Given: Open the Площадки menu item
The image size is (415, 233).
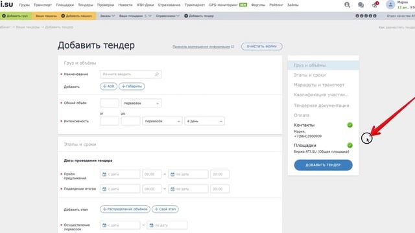Looking at the screenshot, I should 65,5.
